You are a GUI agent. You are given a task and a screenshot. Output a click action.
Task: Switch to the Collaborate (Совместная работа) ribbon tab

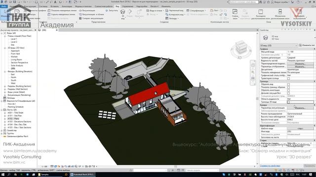point(104,6)
